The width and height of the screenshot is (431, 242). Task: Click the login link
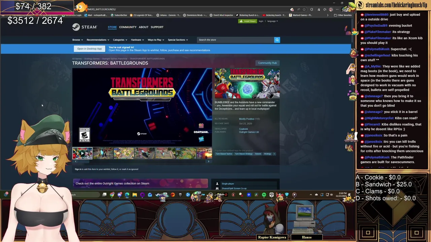tap(261, 21)
